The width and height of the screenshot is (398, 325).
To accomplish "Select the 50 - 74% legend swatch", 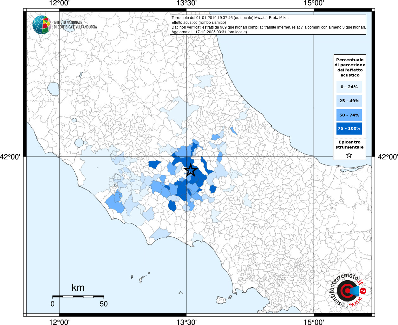I will (x=349, y=115).
